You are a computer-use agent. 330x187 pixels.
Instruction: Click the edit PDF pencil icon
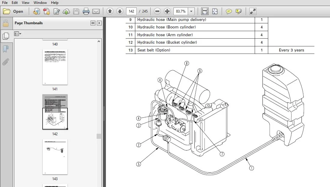[56, 11]
